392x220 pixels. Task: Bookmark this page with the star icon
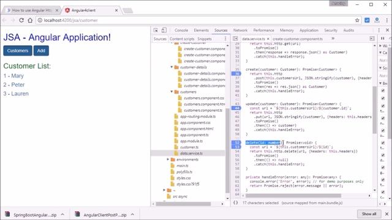point(357,20)
